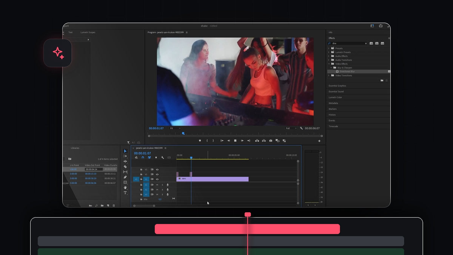Viewport: 453px width, 255px height.
Task: Open the Lumetri Color panel
Action: pyautogui.click(x=335, y=97)
